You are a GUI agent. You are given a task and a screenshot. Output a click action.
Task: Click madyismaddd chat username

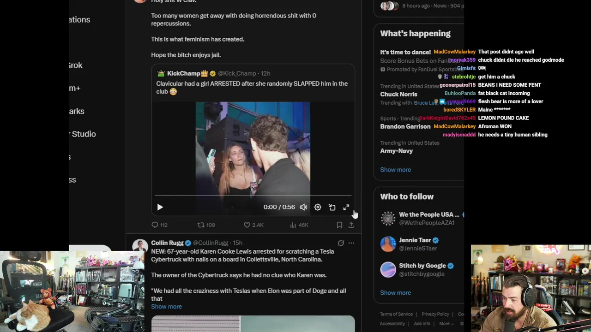tap(459, 135)
